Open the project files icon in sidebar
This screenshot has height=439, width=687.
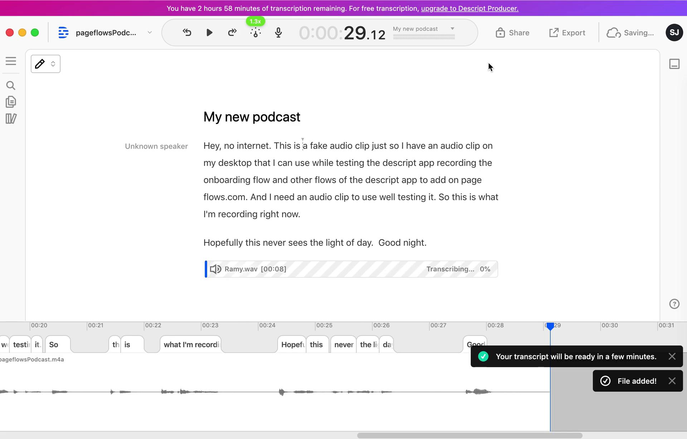tap(11, 102)
